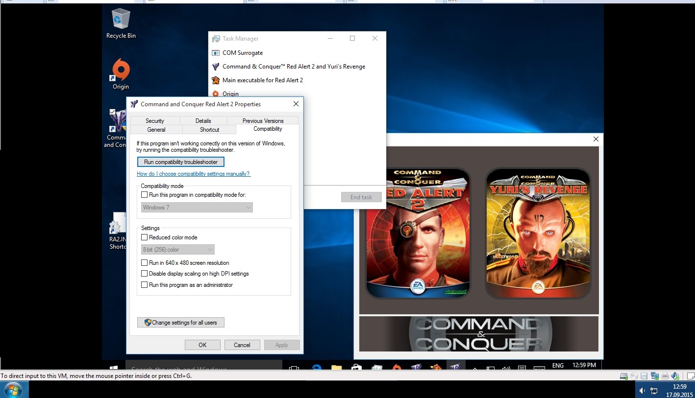
Task: Toggle the selection checkbox on Command and Conquer icon
Action: [113, 112]
